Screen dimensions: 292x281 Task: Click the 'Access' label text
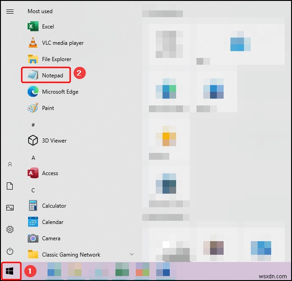click(50, 173)
